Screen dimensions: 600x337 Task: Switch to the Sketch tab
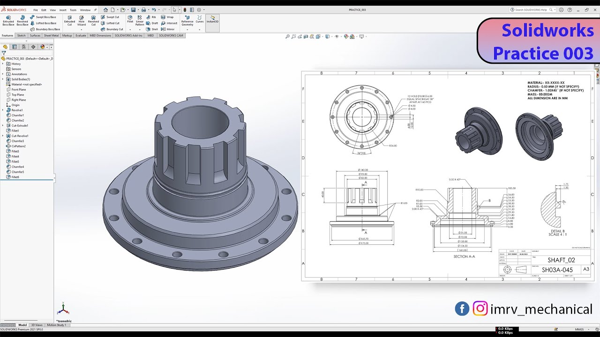[x=22, y=36]
